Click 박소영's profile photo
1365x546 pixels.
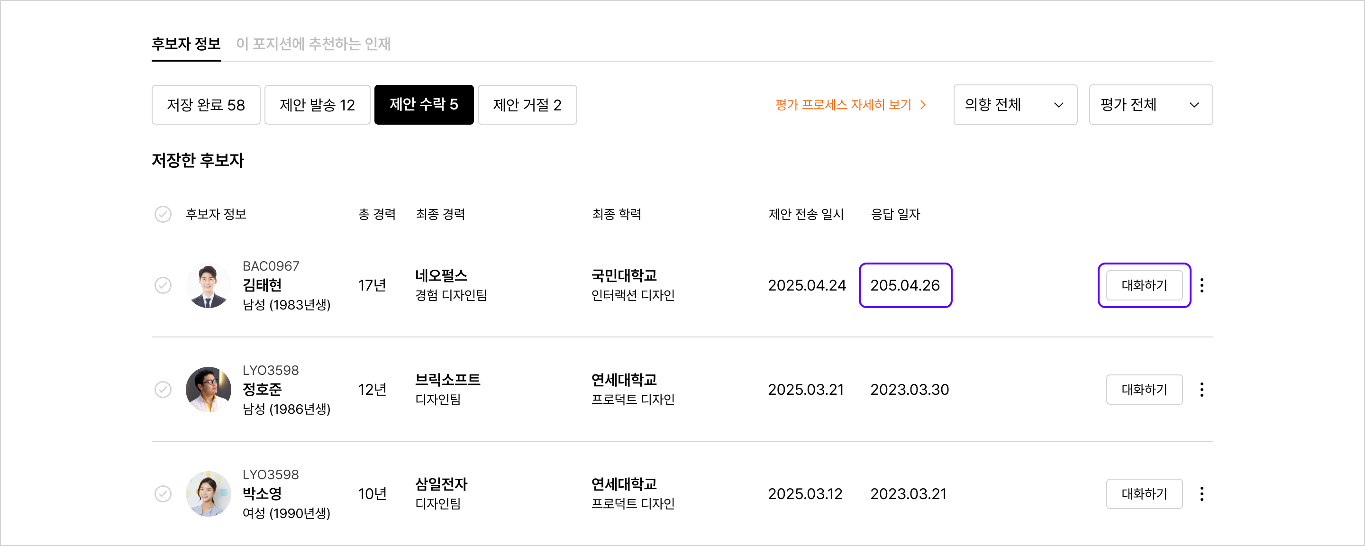(x=208, y=493)
